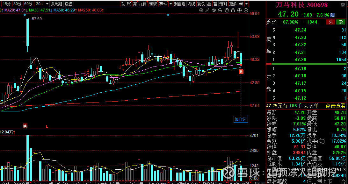Click the green MA30 legend label
This screenshot has width=348, height=184.
point(40,10)
